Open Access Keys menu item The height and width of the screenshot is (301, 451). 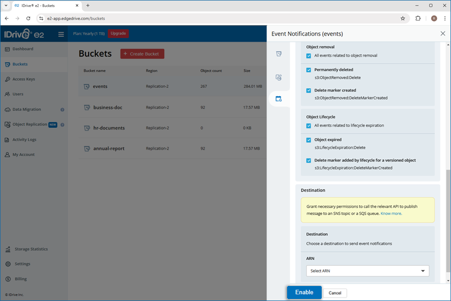pyautogui.click(x=24, y=79)
